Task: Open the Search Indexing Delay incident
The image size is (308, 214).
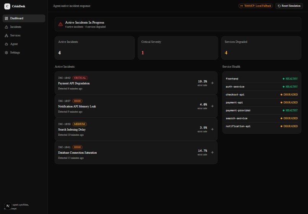Action: tap(136, 129)
